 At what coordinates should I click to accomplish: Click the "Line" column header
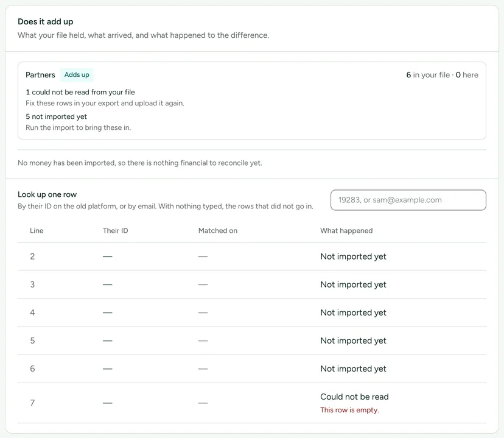(37, 231)
